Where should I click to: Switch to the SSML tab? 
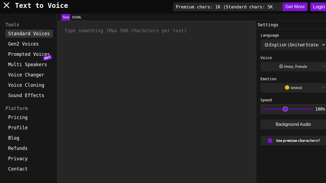click(77, 17)
